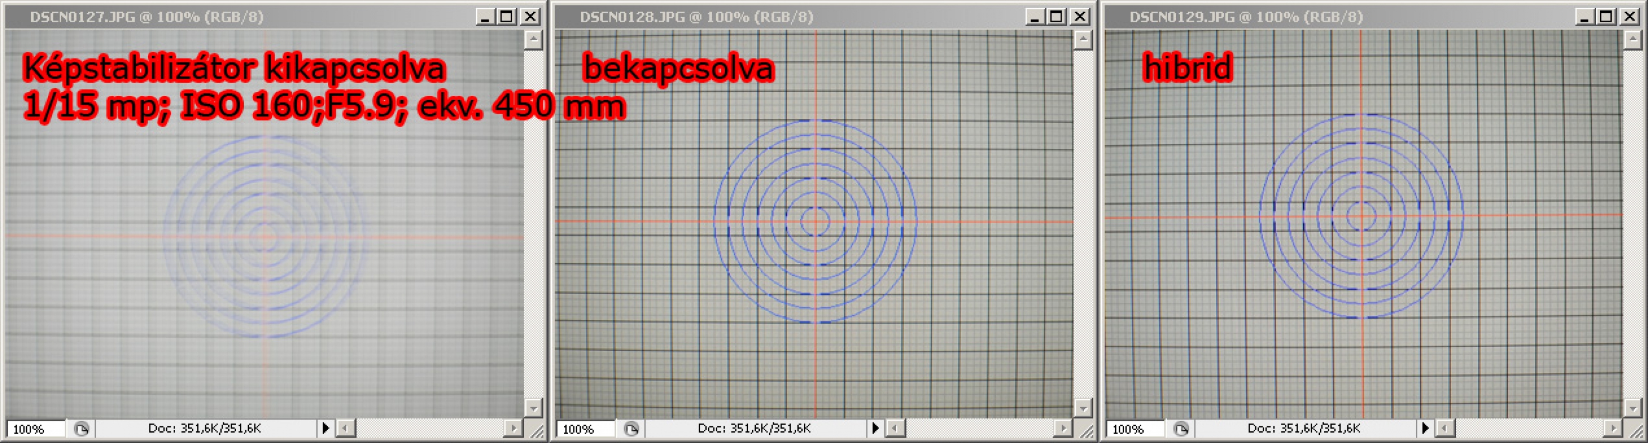Select the zoom percentage box in DSCN0128 window

(x=585, y=429)
